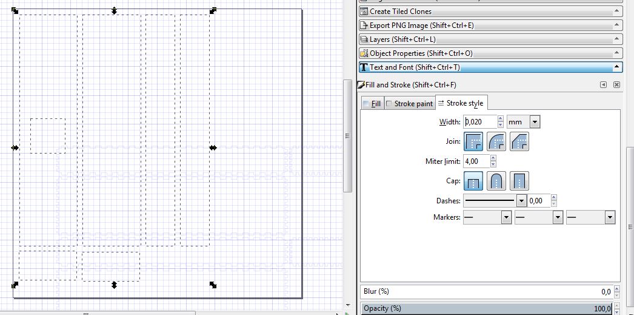Switch to the Stroke paint tab
The width and height of the screenshot is (634, 315).
[x=409, y=104]
